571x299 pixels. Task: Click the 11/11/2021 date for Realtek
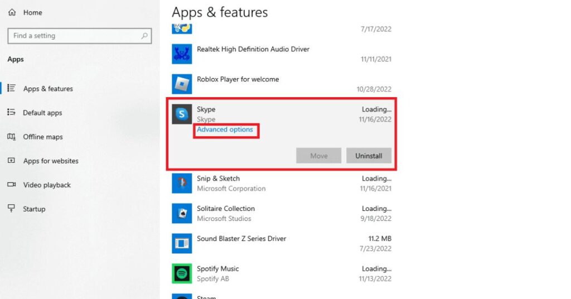[376, 59]
